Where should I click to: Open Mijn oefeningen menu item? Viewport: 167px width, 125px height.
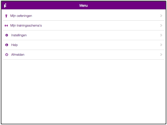21,16
